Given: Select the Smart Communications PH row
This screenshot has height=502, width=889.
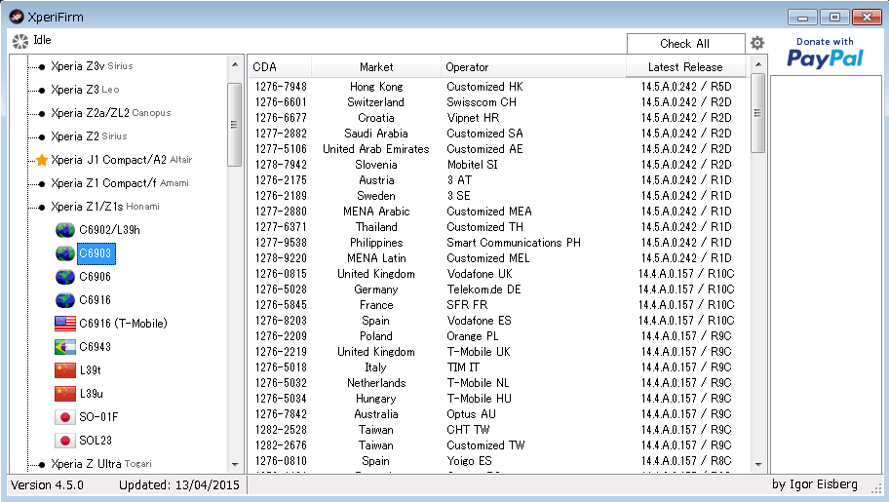Looking at the screenshot, I should (499, 243).
